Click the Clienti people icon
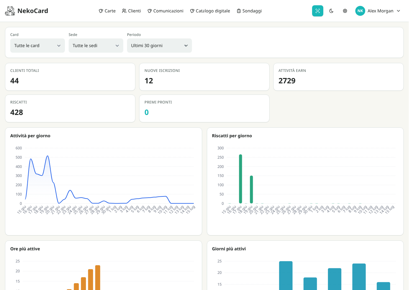The height and width of the screenshot is (290, 409). click(124, 11)
